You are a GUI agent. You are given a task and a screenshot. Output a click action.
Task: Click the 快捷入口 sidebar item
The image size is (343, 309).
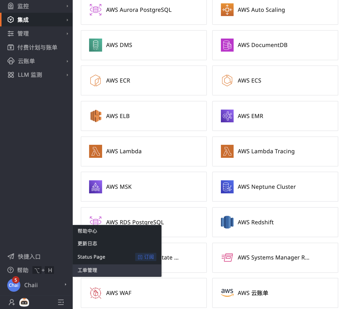point(29,256)
